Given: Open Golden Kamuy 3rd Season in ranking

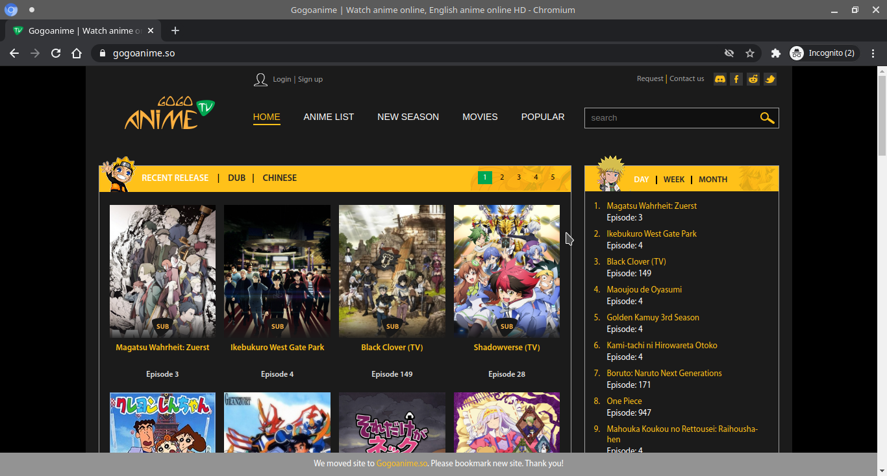Looking at the screenshot, I should pos(653,318).
